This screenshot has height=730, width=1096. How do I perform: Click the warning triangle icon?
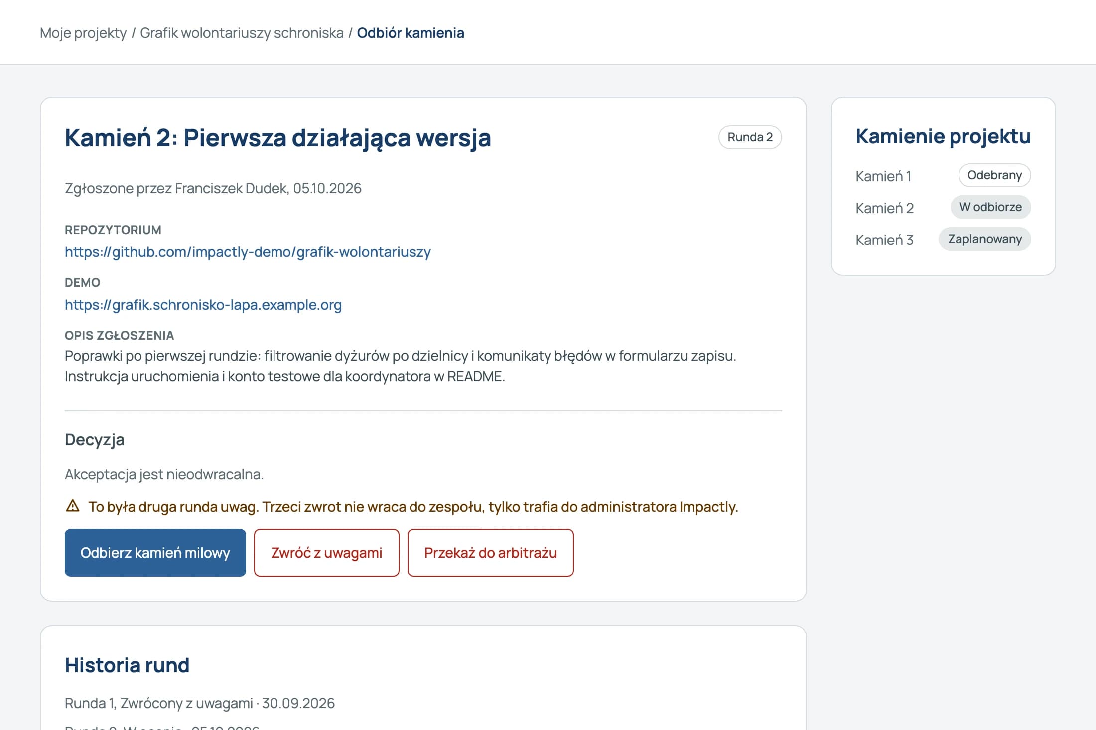[73, 506]
